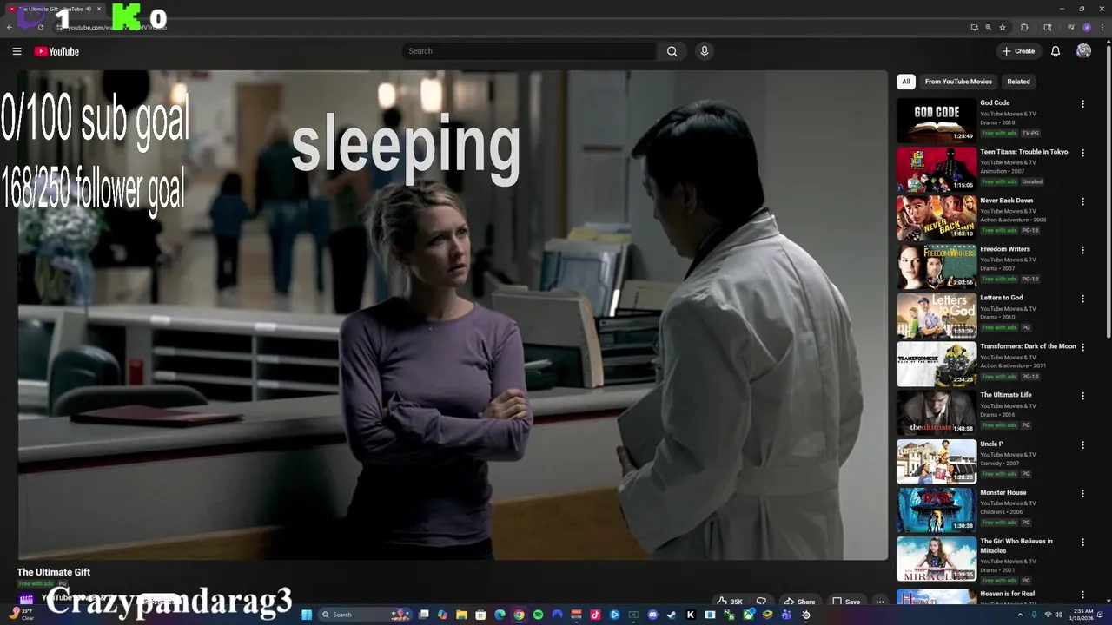1112x625 pixels.
Task: Switch to The Ultimate Gift browser tab
Action: click(x=54, y=9)
